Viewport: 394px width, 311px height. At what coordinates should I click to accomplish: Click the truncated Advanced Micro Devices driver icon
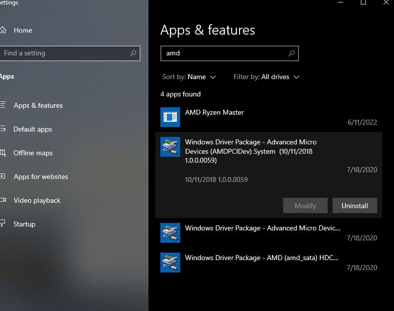click(x=170, y=233)
